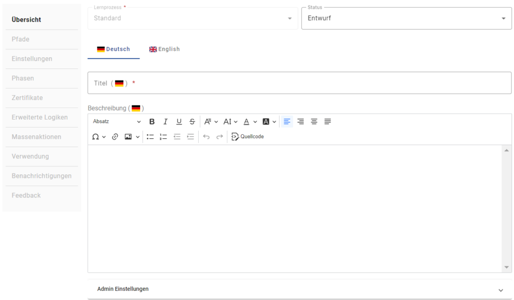Click the editor scrollbar up arrow

tap(506, 150)
